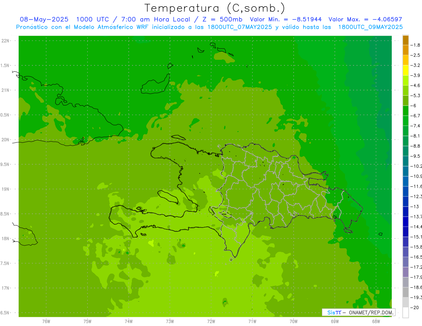Viewport: 422px width, 326px height.
Task: Click the "74W" longitude label
Action: coord(129,321)
